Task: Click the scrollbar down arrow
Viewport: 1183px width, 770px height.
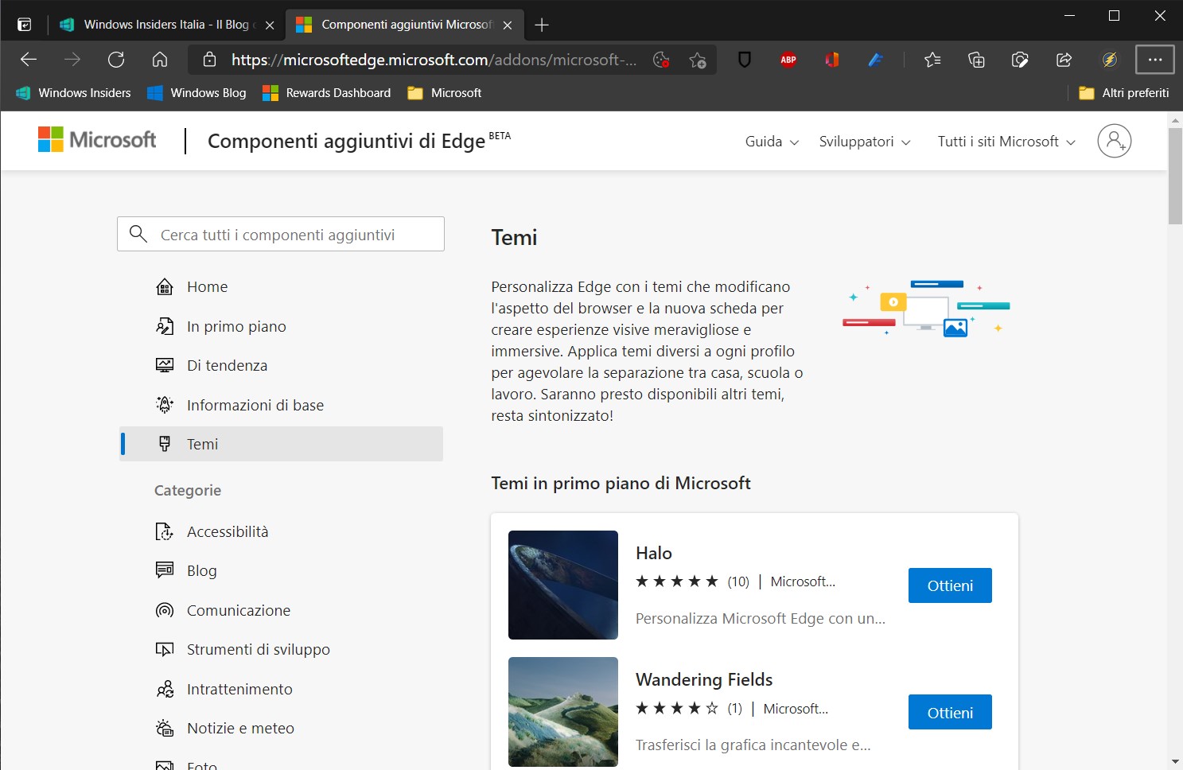Action: tap(1175, 762)
